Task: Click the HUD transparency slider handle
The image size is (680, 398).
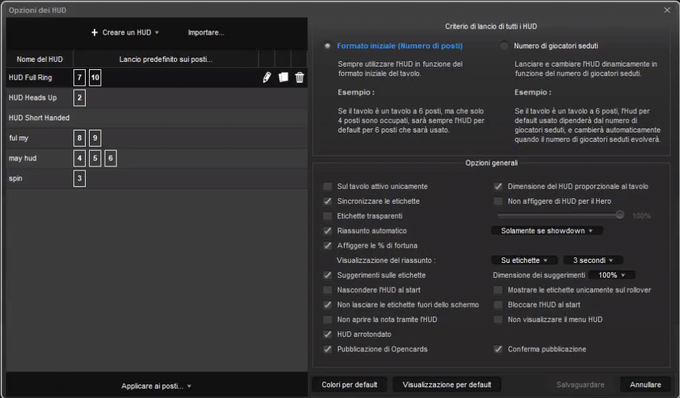Action: pos(619,215)
